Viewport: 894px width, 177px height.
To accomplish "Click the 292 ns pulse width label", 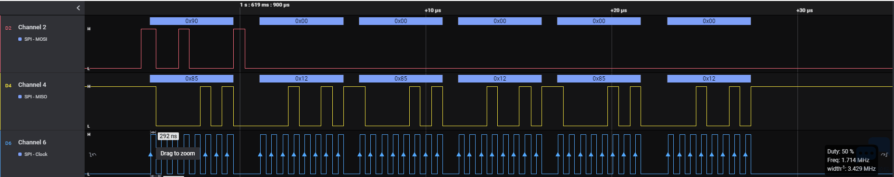I will [168, 136].
